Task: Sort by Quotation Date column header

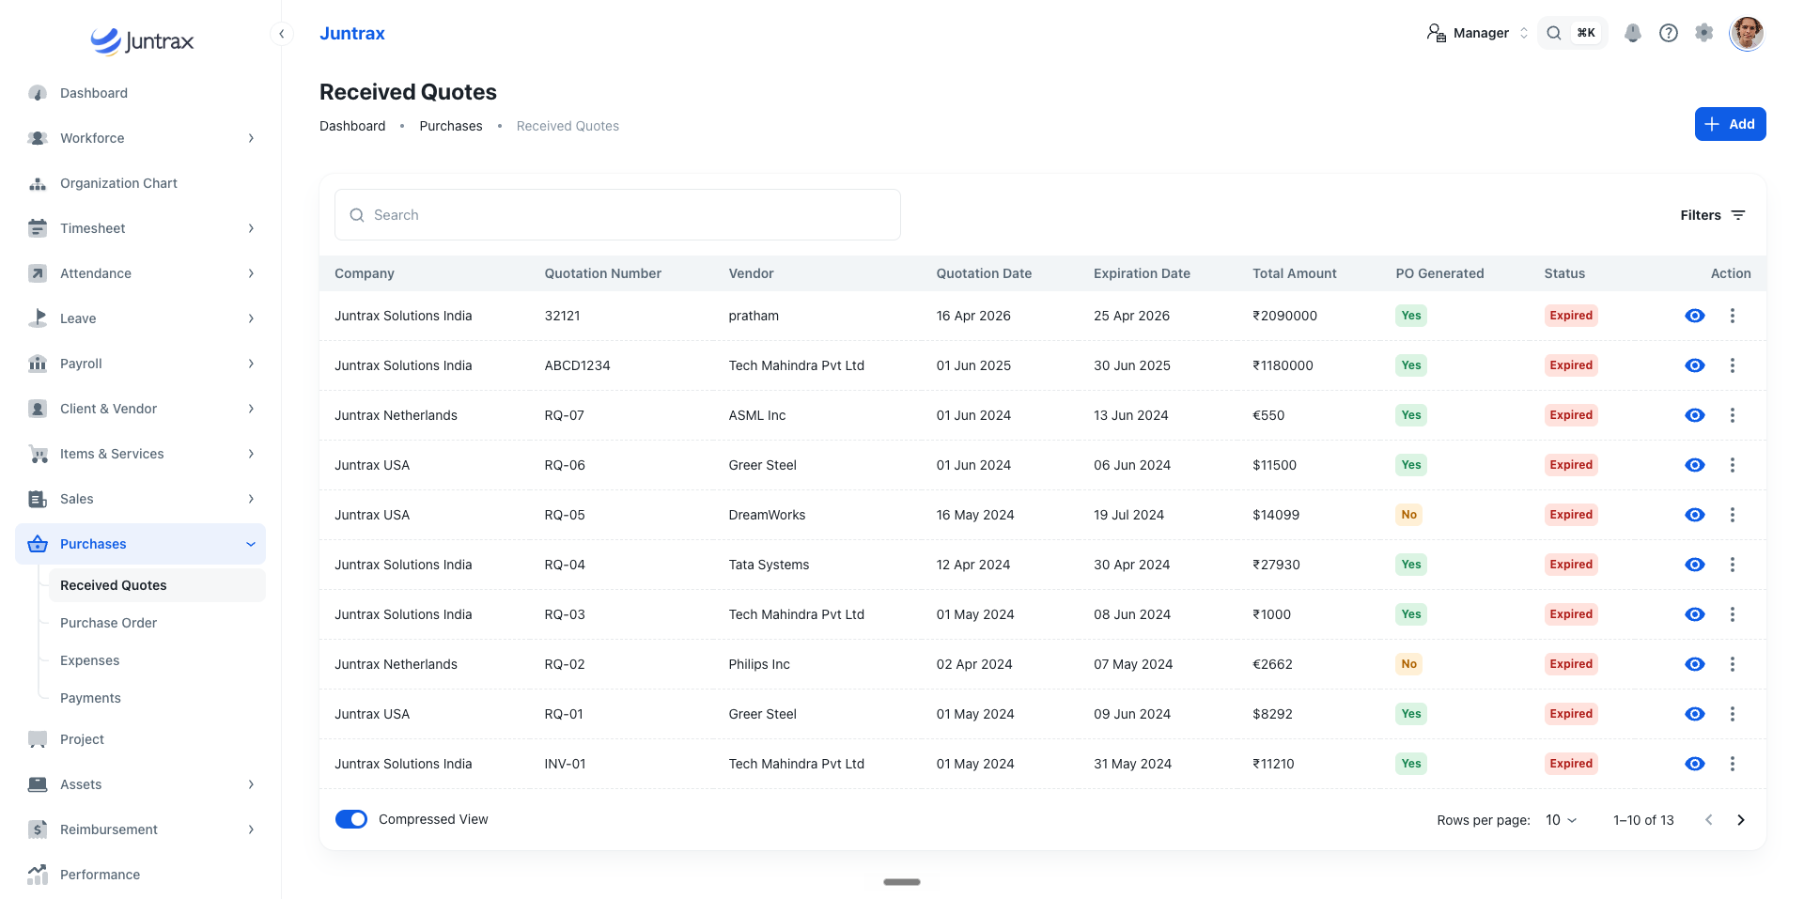Action: pyautogui.click(x=984, y=273)
